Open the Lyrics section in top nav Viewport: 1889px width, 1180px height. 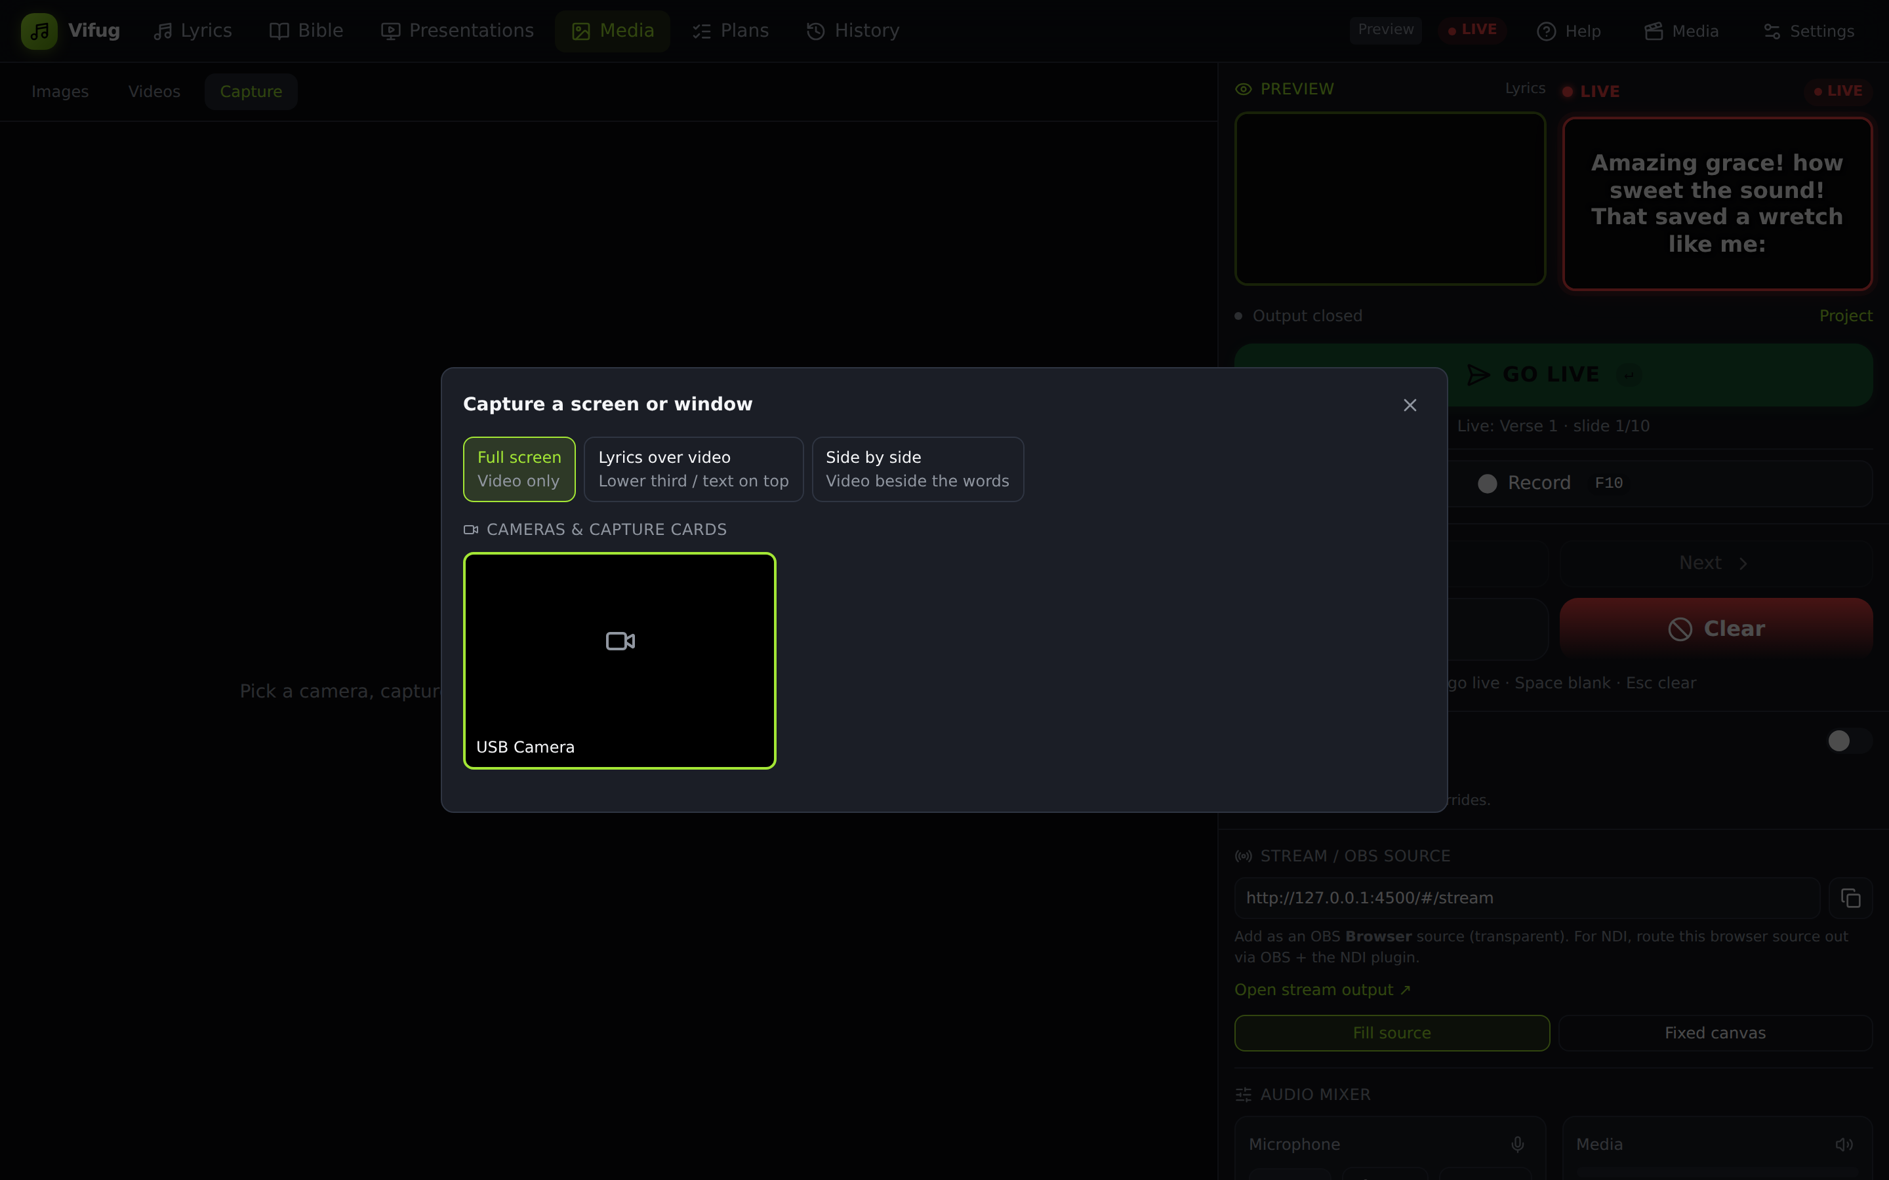click(193, 30)
